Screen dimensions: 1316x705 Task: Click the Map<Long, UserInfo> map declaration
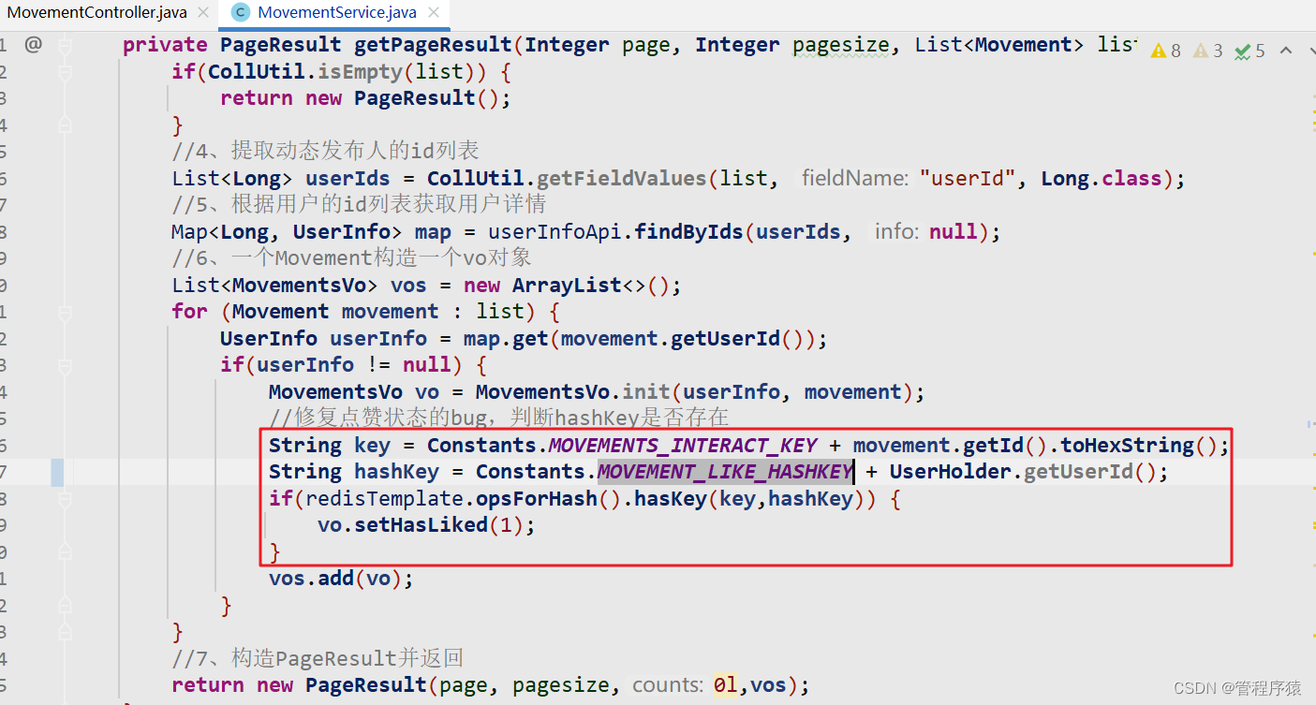311,231
